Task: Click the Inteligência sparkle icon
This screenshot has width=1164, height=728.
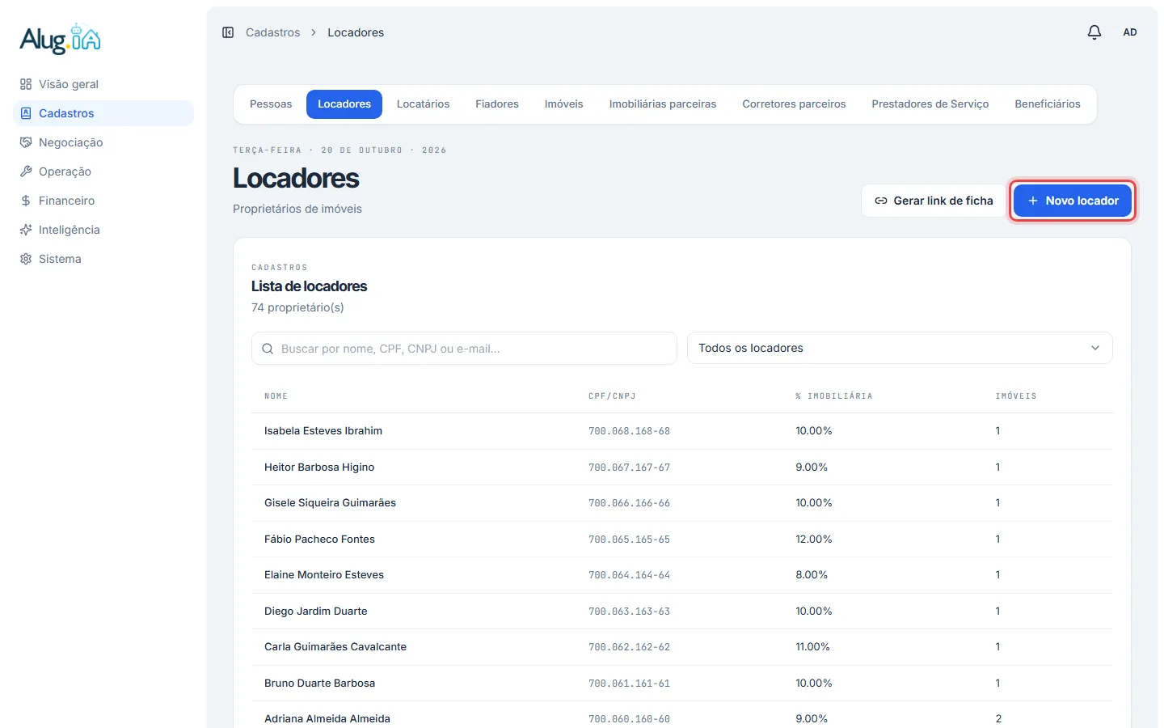Action: pos(26,230)
